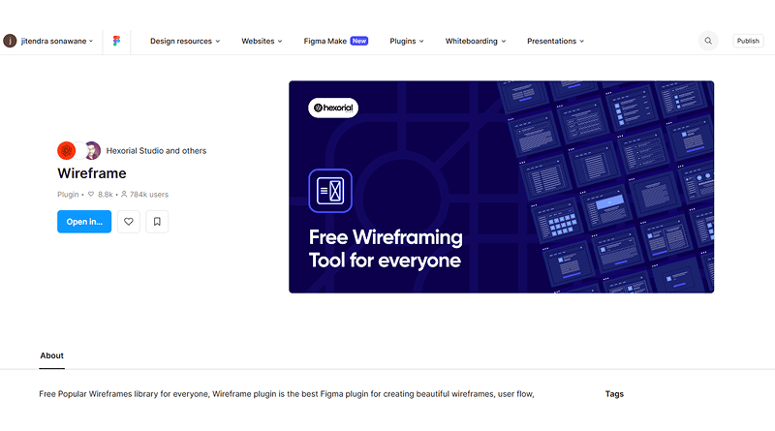Click the Tags heading
Viewport: 775px width, 431px height.
[614, 394]
